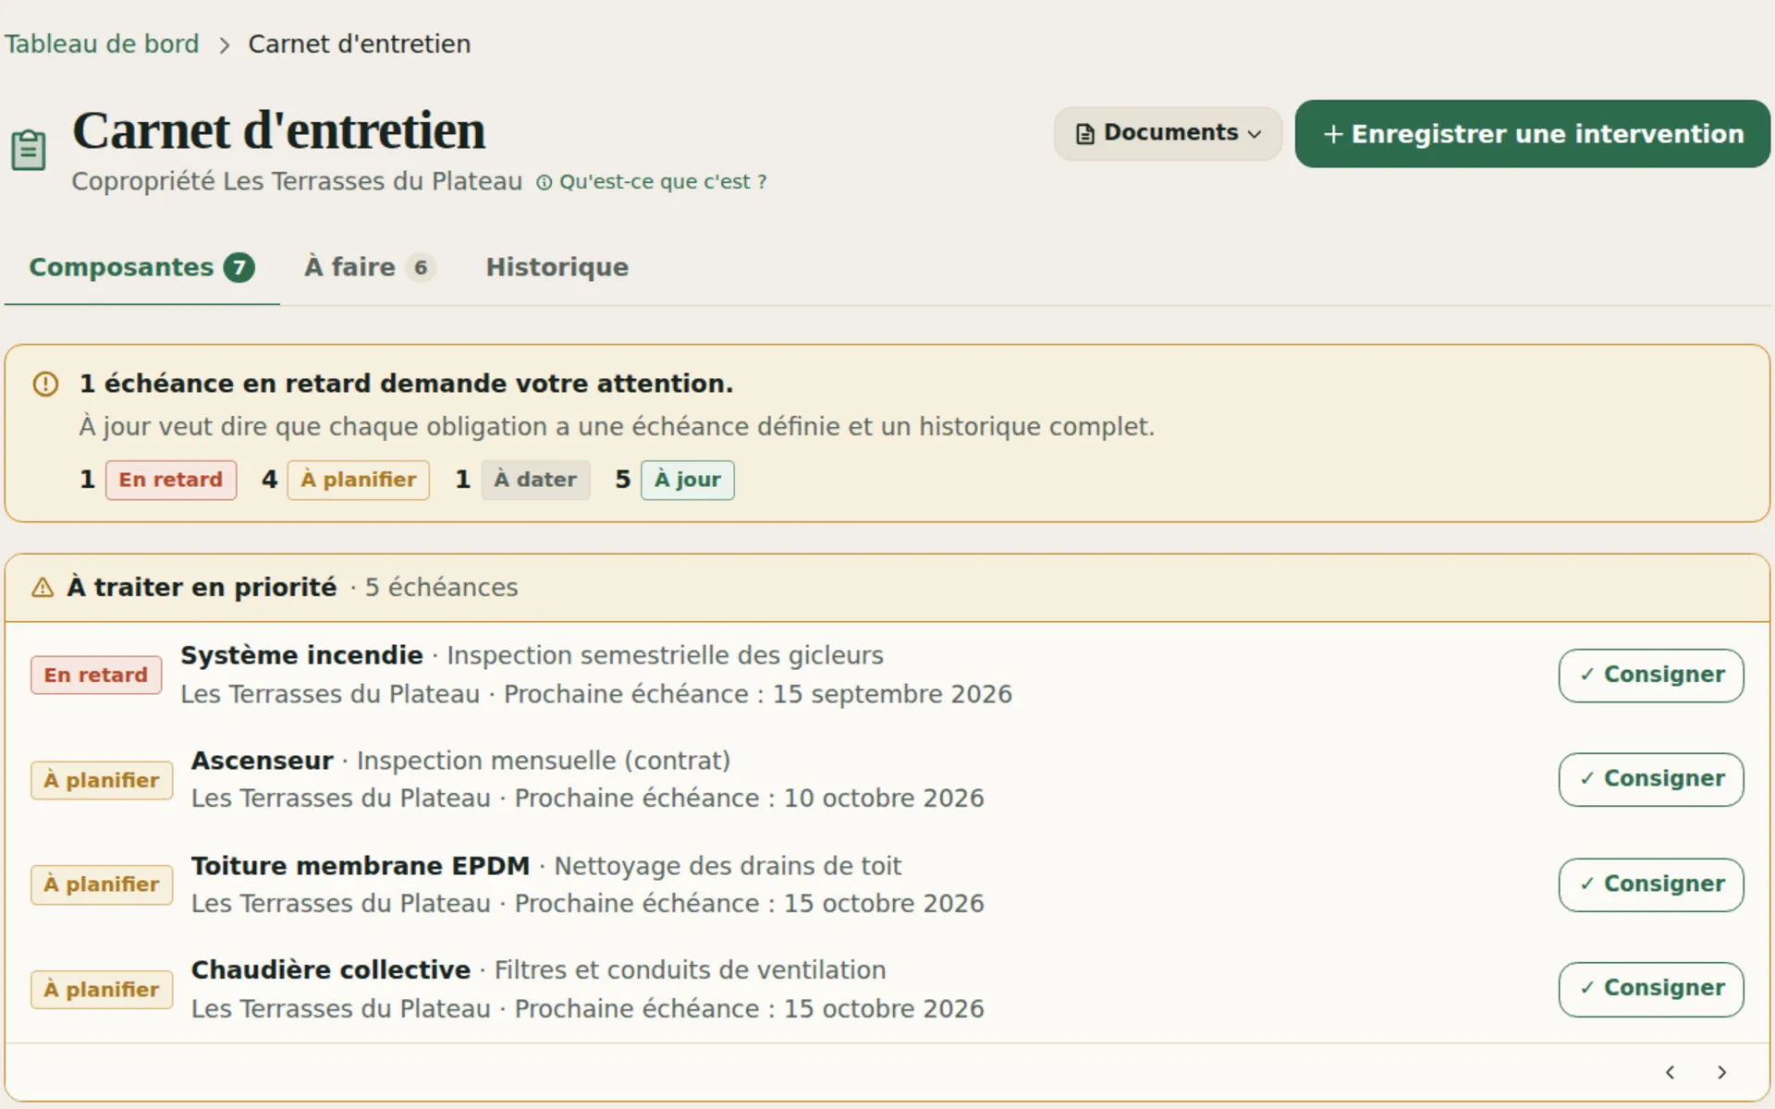Go to previous page of priority list
The image size is (1775, 1109).
pyautogui.click(x=1670, y=1072)
